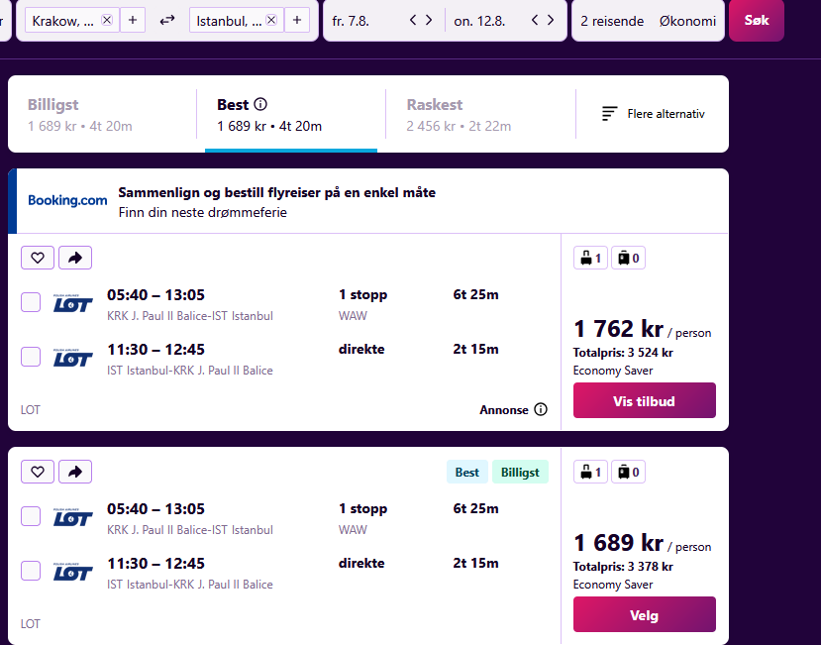Favorite the 1 689 kr flight

click(x=38, y=472)
